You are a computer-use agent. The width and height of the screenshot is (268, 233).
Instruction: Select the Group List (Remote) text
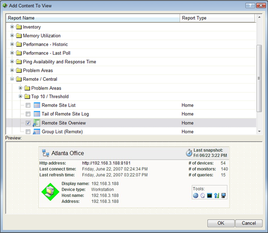pos(62,132)
